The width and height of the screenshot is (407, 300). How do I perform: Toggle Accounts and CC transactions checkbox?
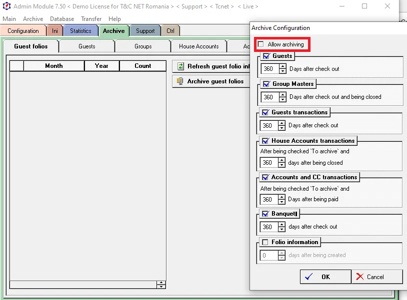(x=265, y=178)
